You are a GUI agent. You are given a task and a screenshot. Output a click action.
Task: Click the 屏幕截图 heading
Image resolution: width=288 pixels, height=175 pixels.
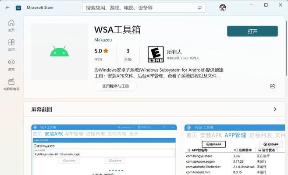click(42, 109)
